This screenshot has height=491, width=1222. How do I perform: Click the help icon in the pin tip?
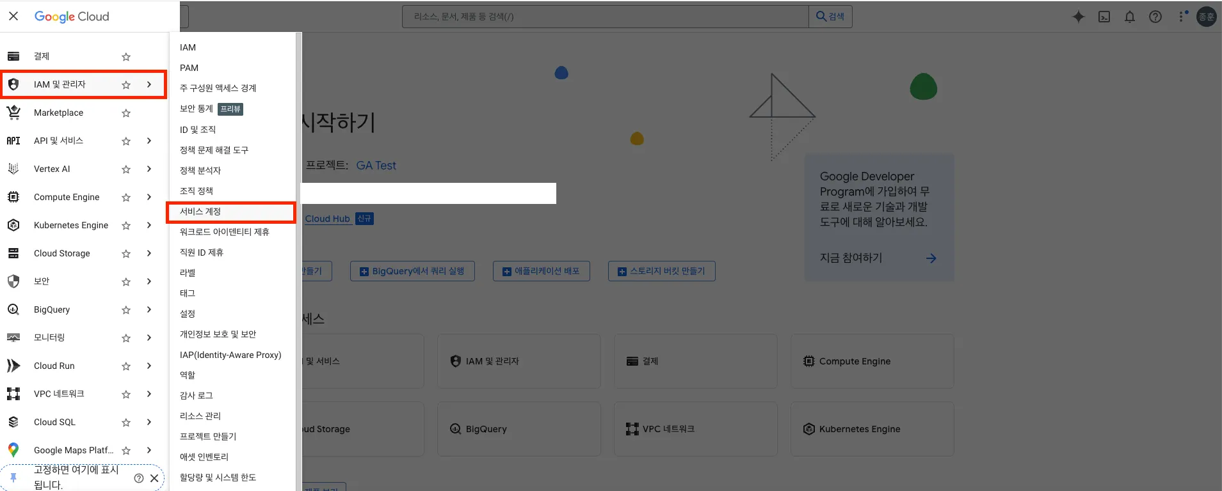pyautogui.click(x=139, y=478)
